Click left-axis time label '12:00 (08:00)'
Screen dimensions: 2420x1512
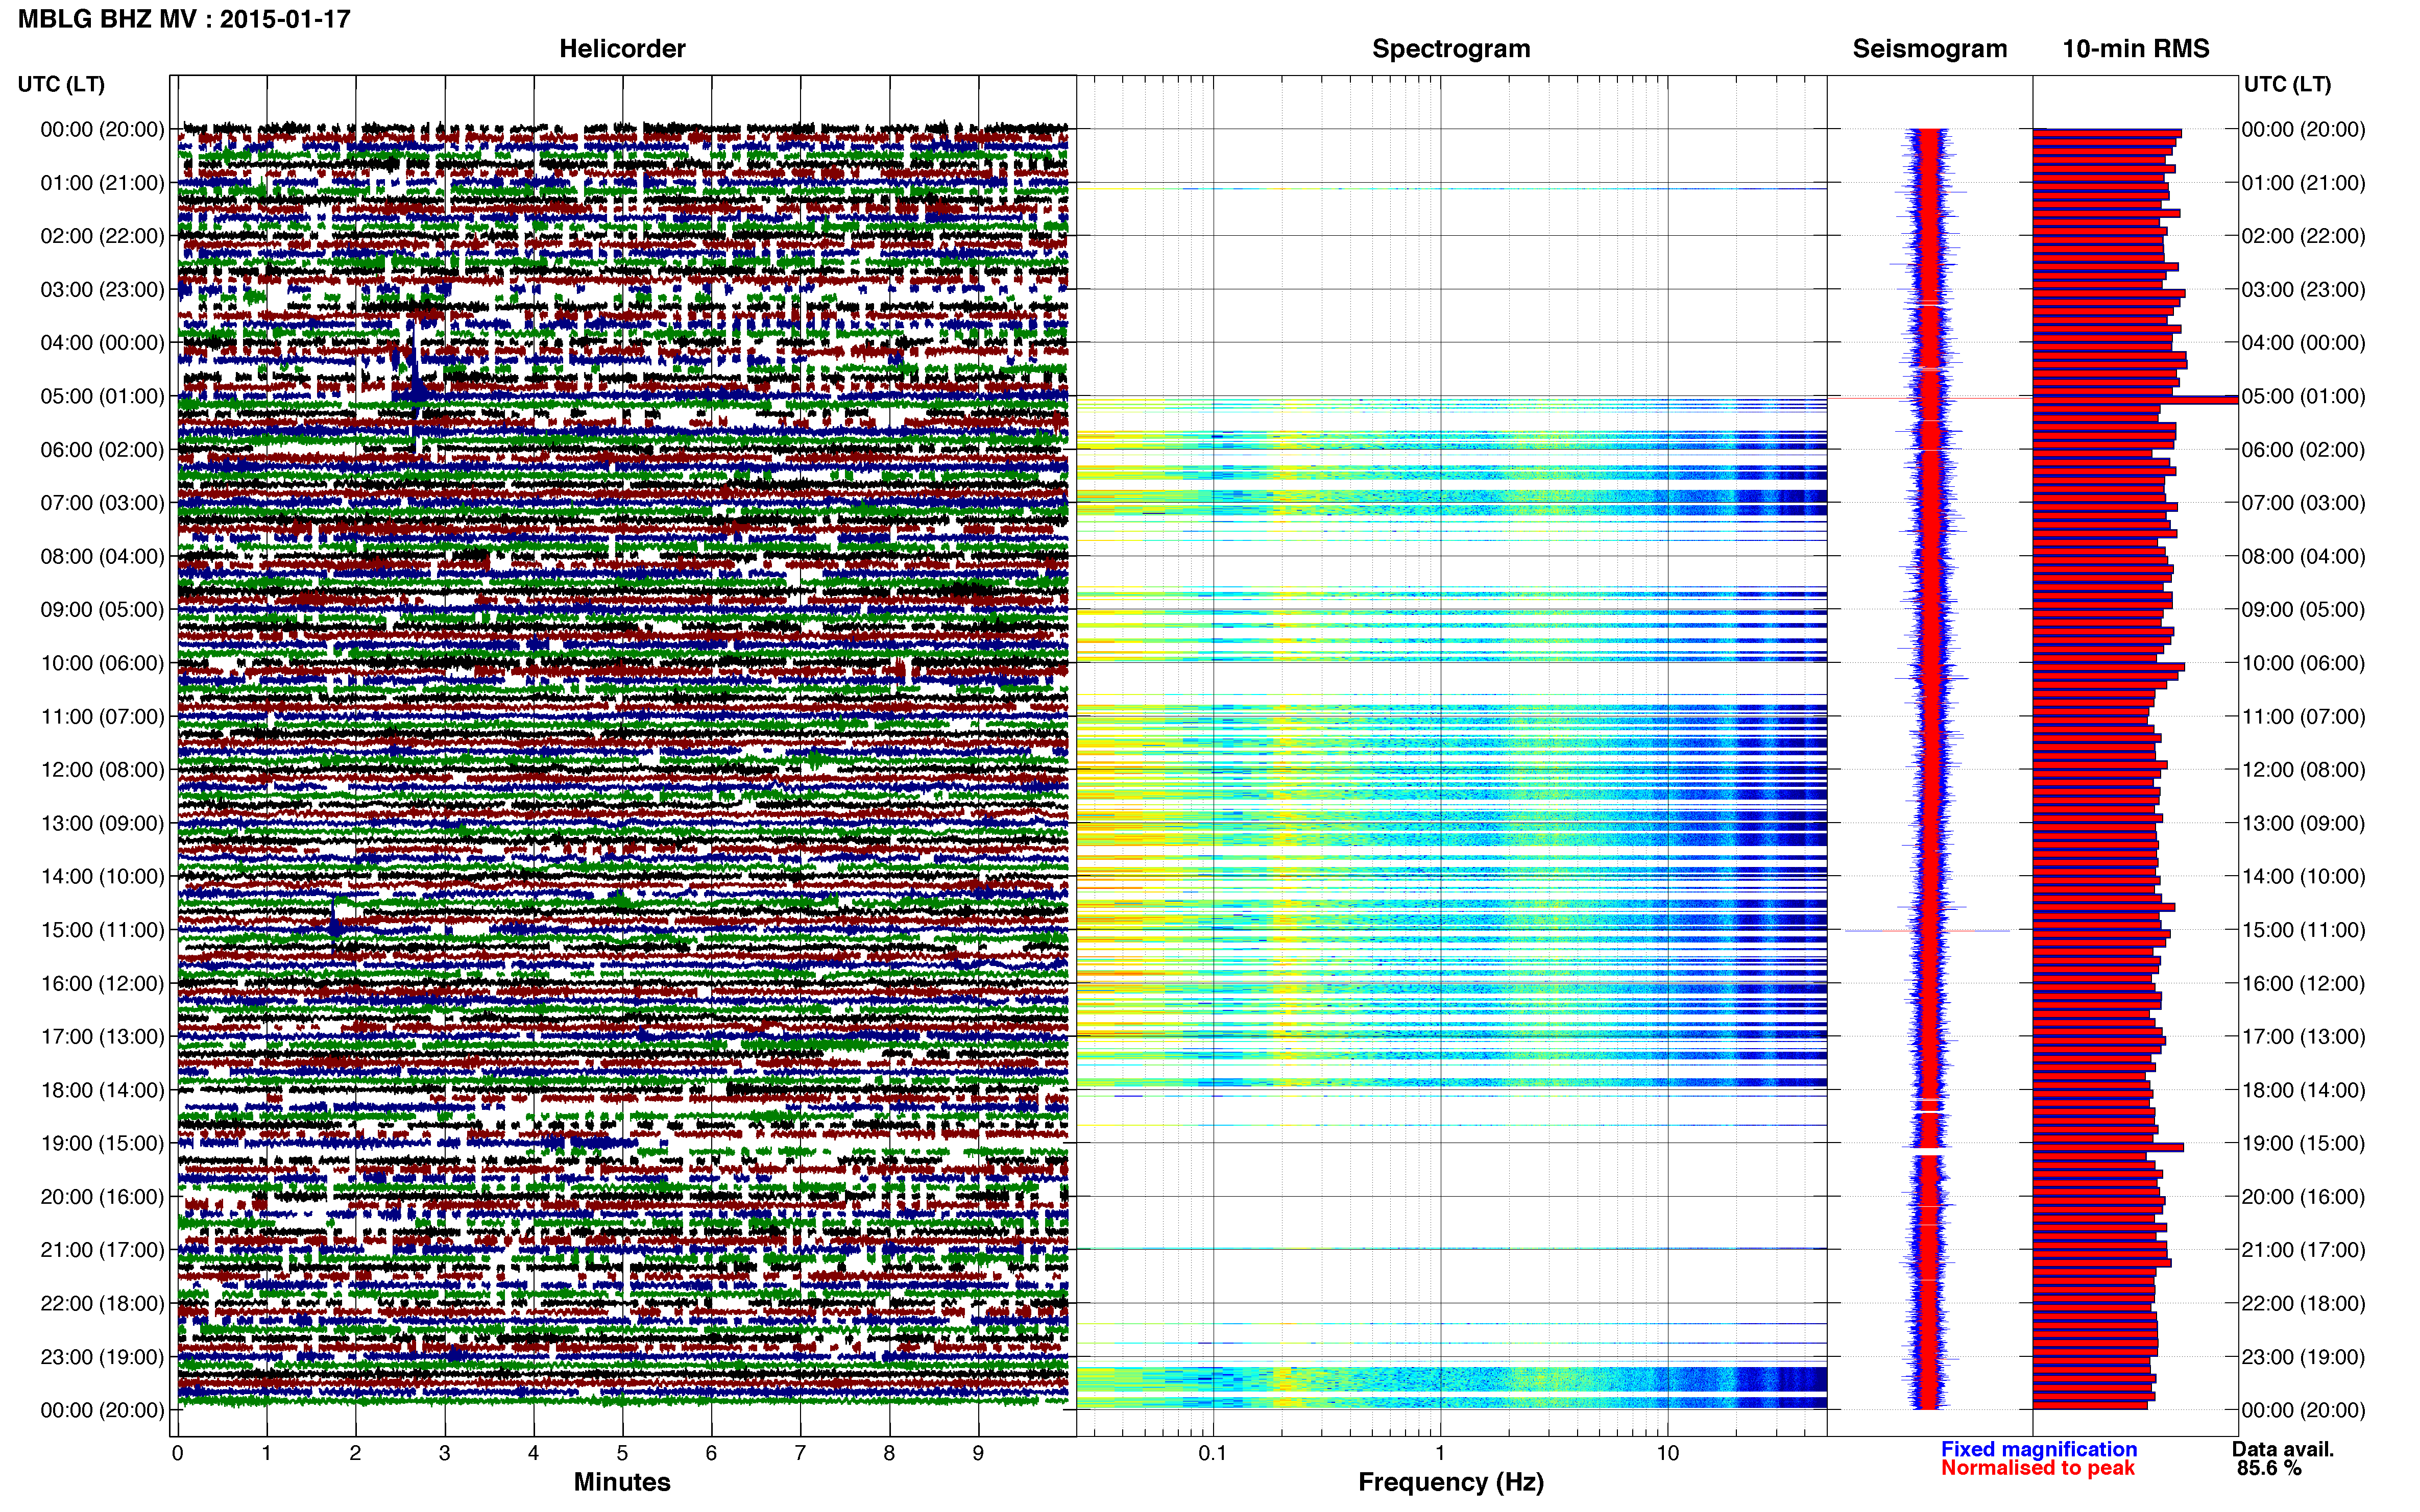coord(102,770)
